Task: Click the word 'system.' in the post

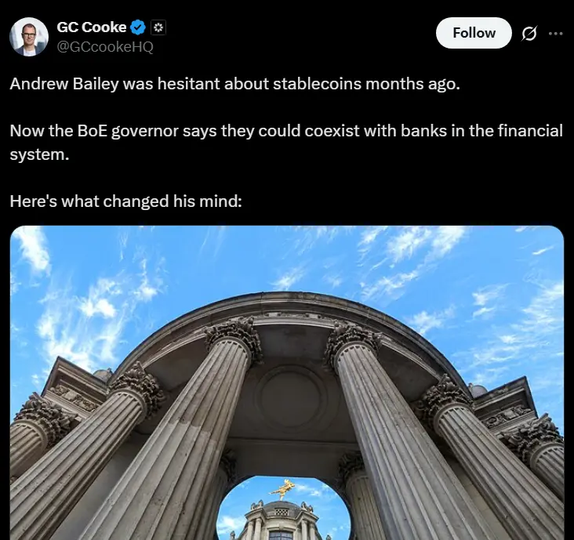Action: (39, 154)
